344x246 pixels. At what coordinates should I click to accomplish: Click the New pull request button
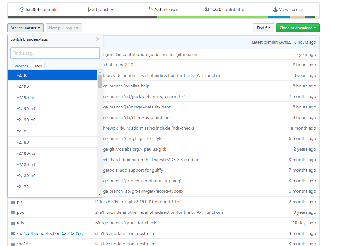pyautogui.click(x=64, y=28)
